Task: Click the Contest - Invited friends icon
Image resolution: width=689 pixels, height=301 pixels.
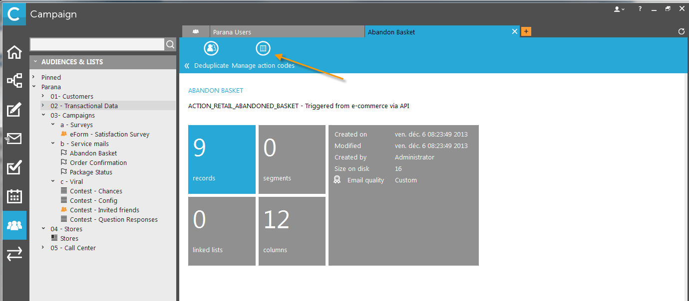Action: pyautogui.click(x=63, y=210)
